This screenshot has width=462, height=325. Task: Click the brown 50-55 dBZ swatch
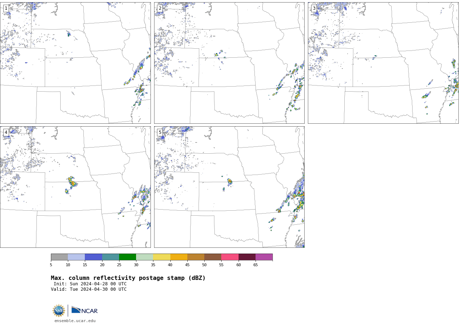tap(213, 257)
